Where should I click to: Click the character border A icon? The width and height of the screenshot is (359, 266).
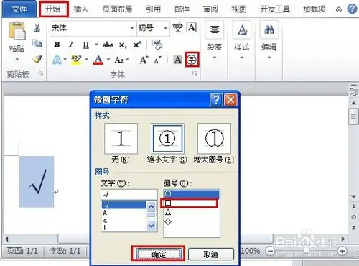[x=192, y=28]
